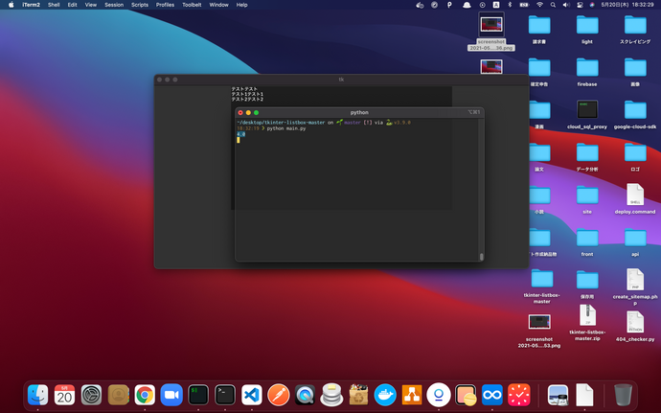Screen dimensions: 661x413
Task: Open the Shell menu
Action: (54, 5)
